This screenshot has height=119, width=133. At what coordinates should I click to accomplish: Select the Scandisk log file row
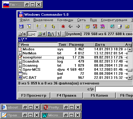coord(73,62)
